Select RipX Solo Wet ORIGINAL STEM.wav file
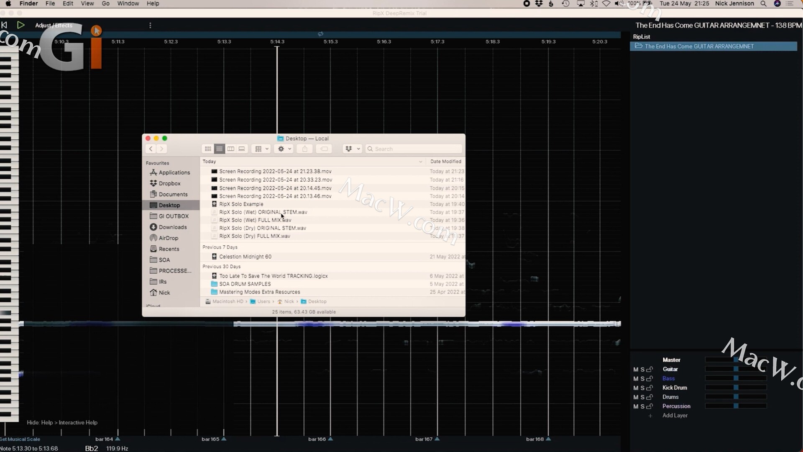The height and width of the screenshot is (452, 803). 263,212
